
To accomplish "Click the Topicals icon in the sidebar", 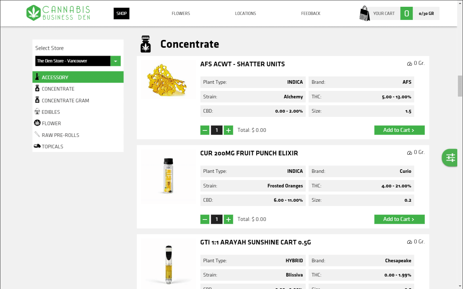I will [x=37, y=146].
